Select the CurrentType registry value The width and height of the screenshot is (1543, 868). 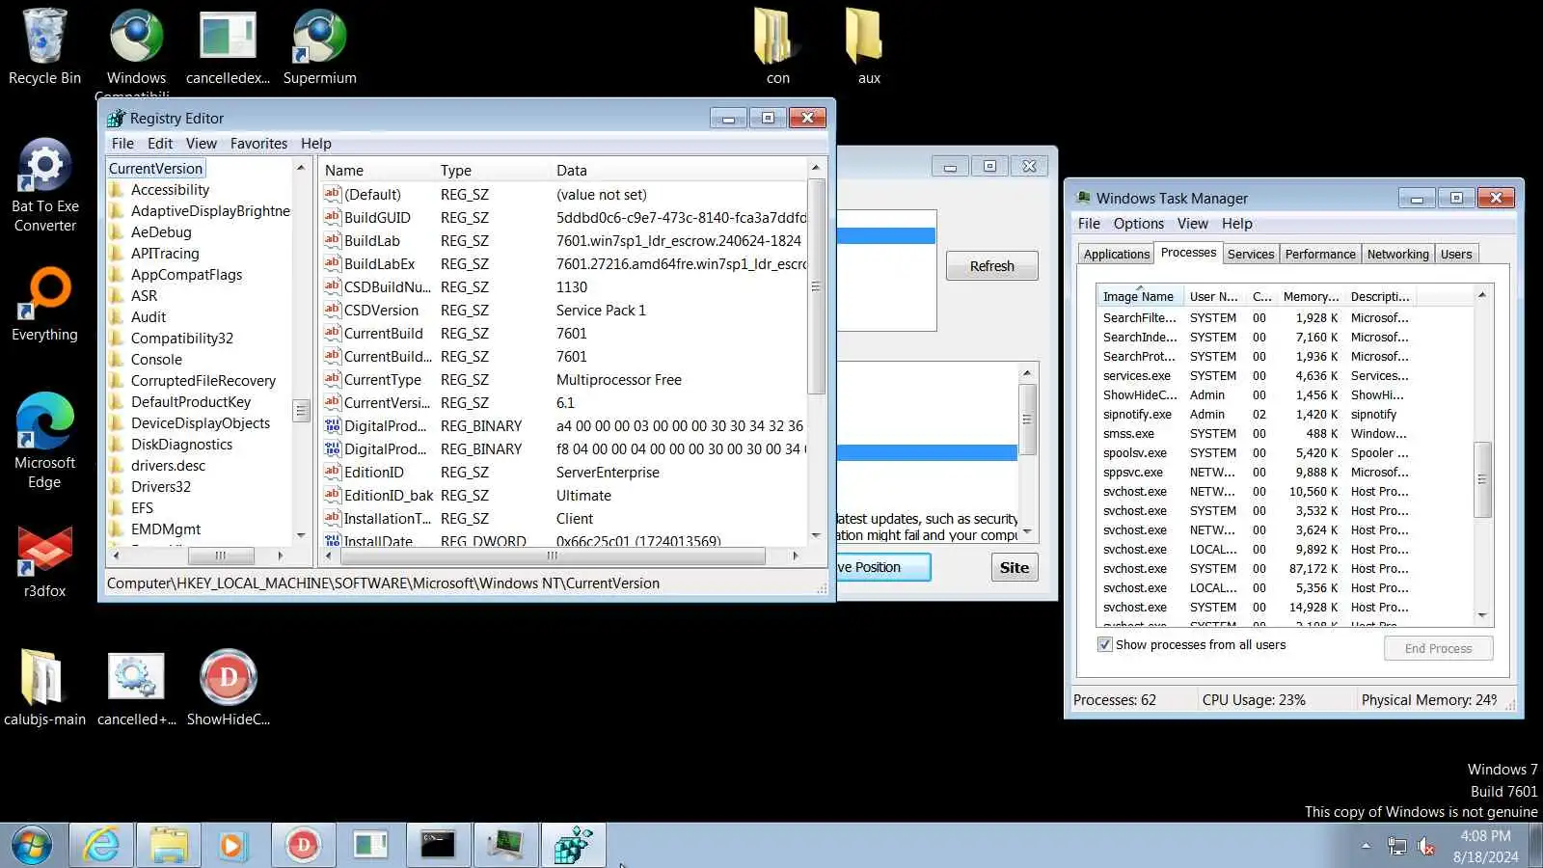[x=382, y=380]
